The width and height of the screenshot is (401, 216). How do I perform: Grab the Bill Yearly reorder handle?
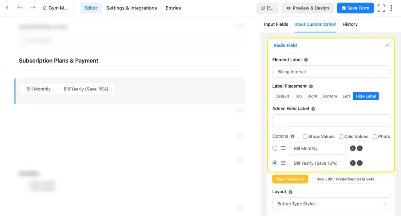(283, 163)
